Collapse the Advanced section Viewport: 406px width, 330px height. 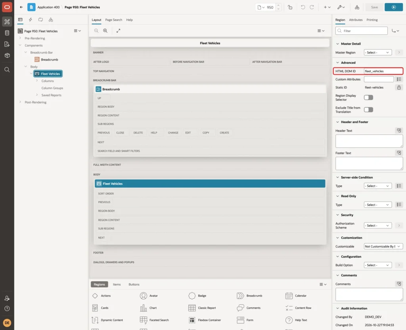pos(337,63)
